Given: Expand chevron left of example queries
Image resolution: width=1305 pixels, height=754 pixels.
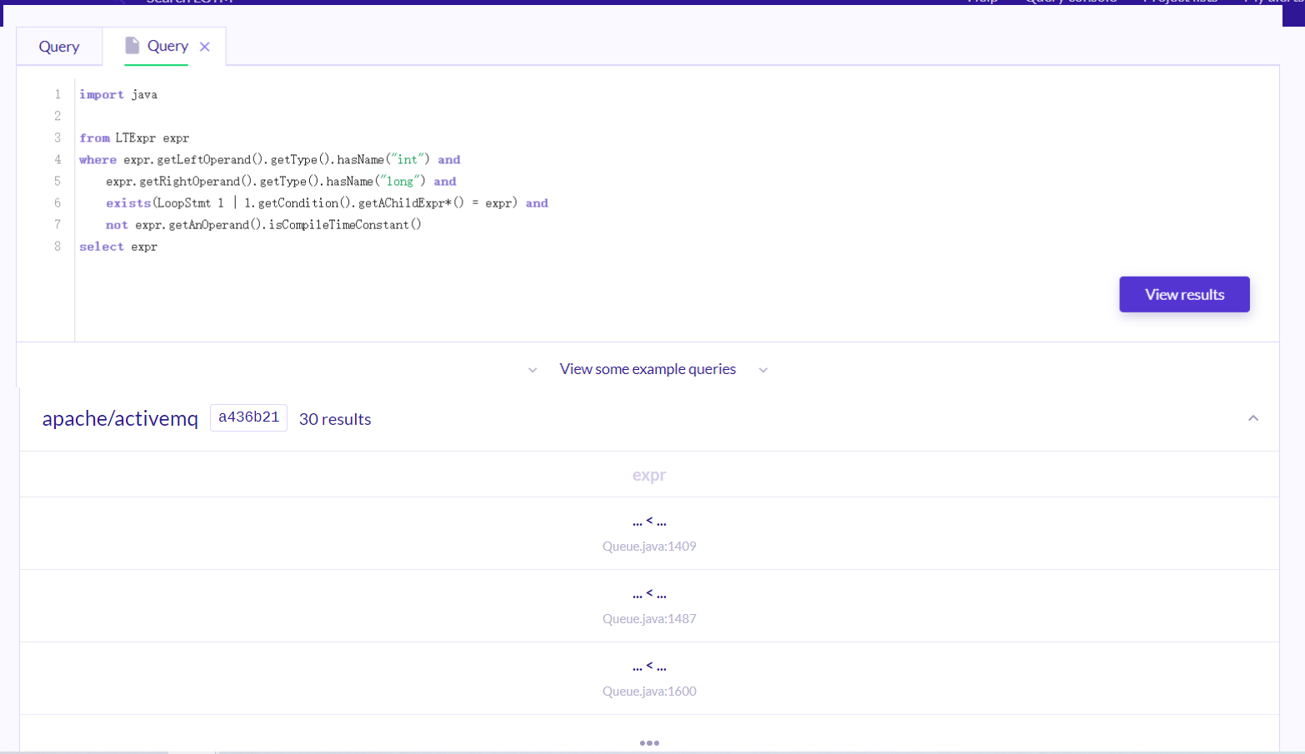Looking at the screenshot, I should 532,370.
